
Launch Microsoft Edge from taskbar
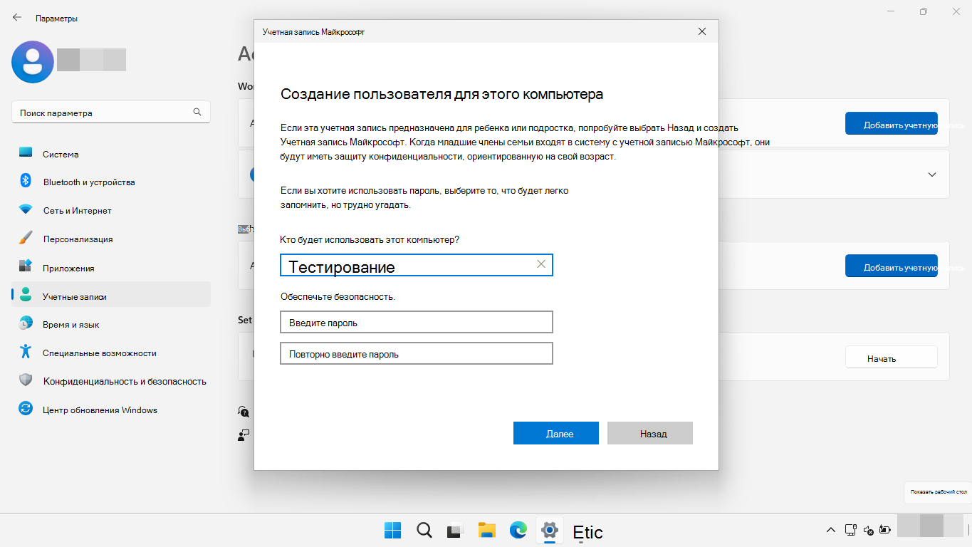[518, 531]
